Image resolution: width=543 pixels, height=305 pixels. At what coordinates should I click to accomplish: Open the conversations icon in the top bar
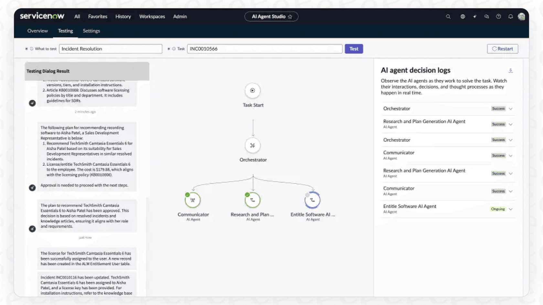coord(486,16)
